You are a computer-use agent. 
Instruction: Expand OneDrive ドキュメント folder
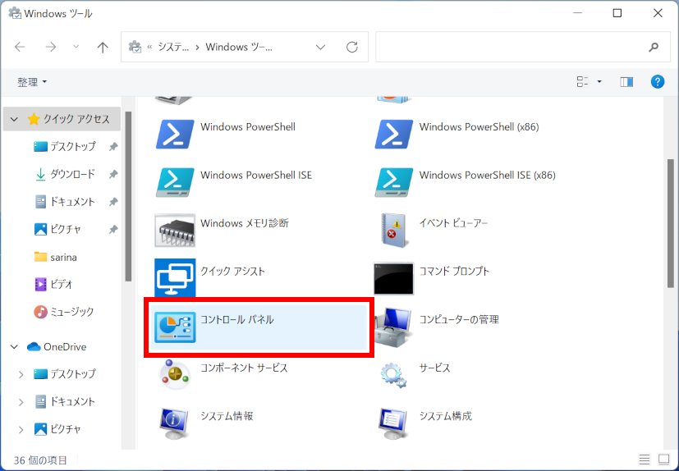click(x=21, y=402)
